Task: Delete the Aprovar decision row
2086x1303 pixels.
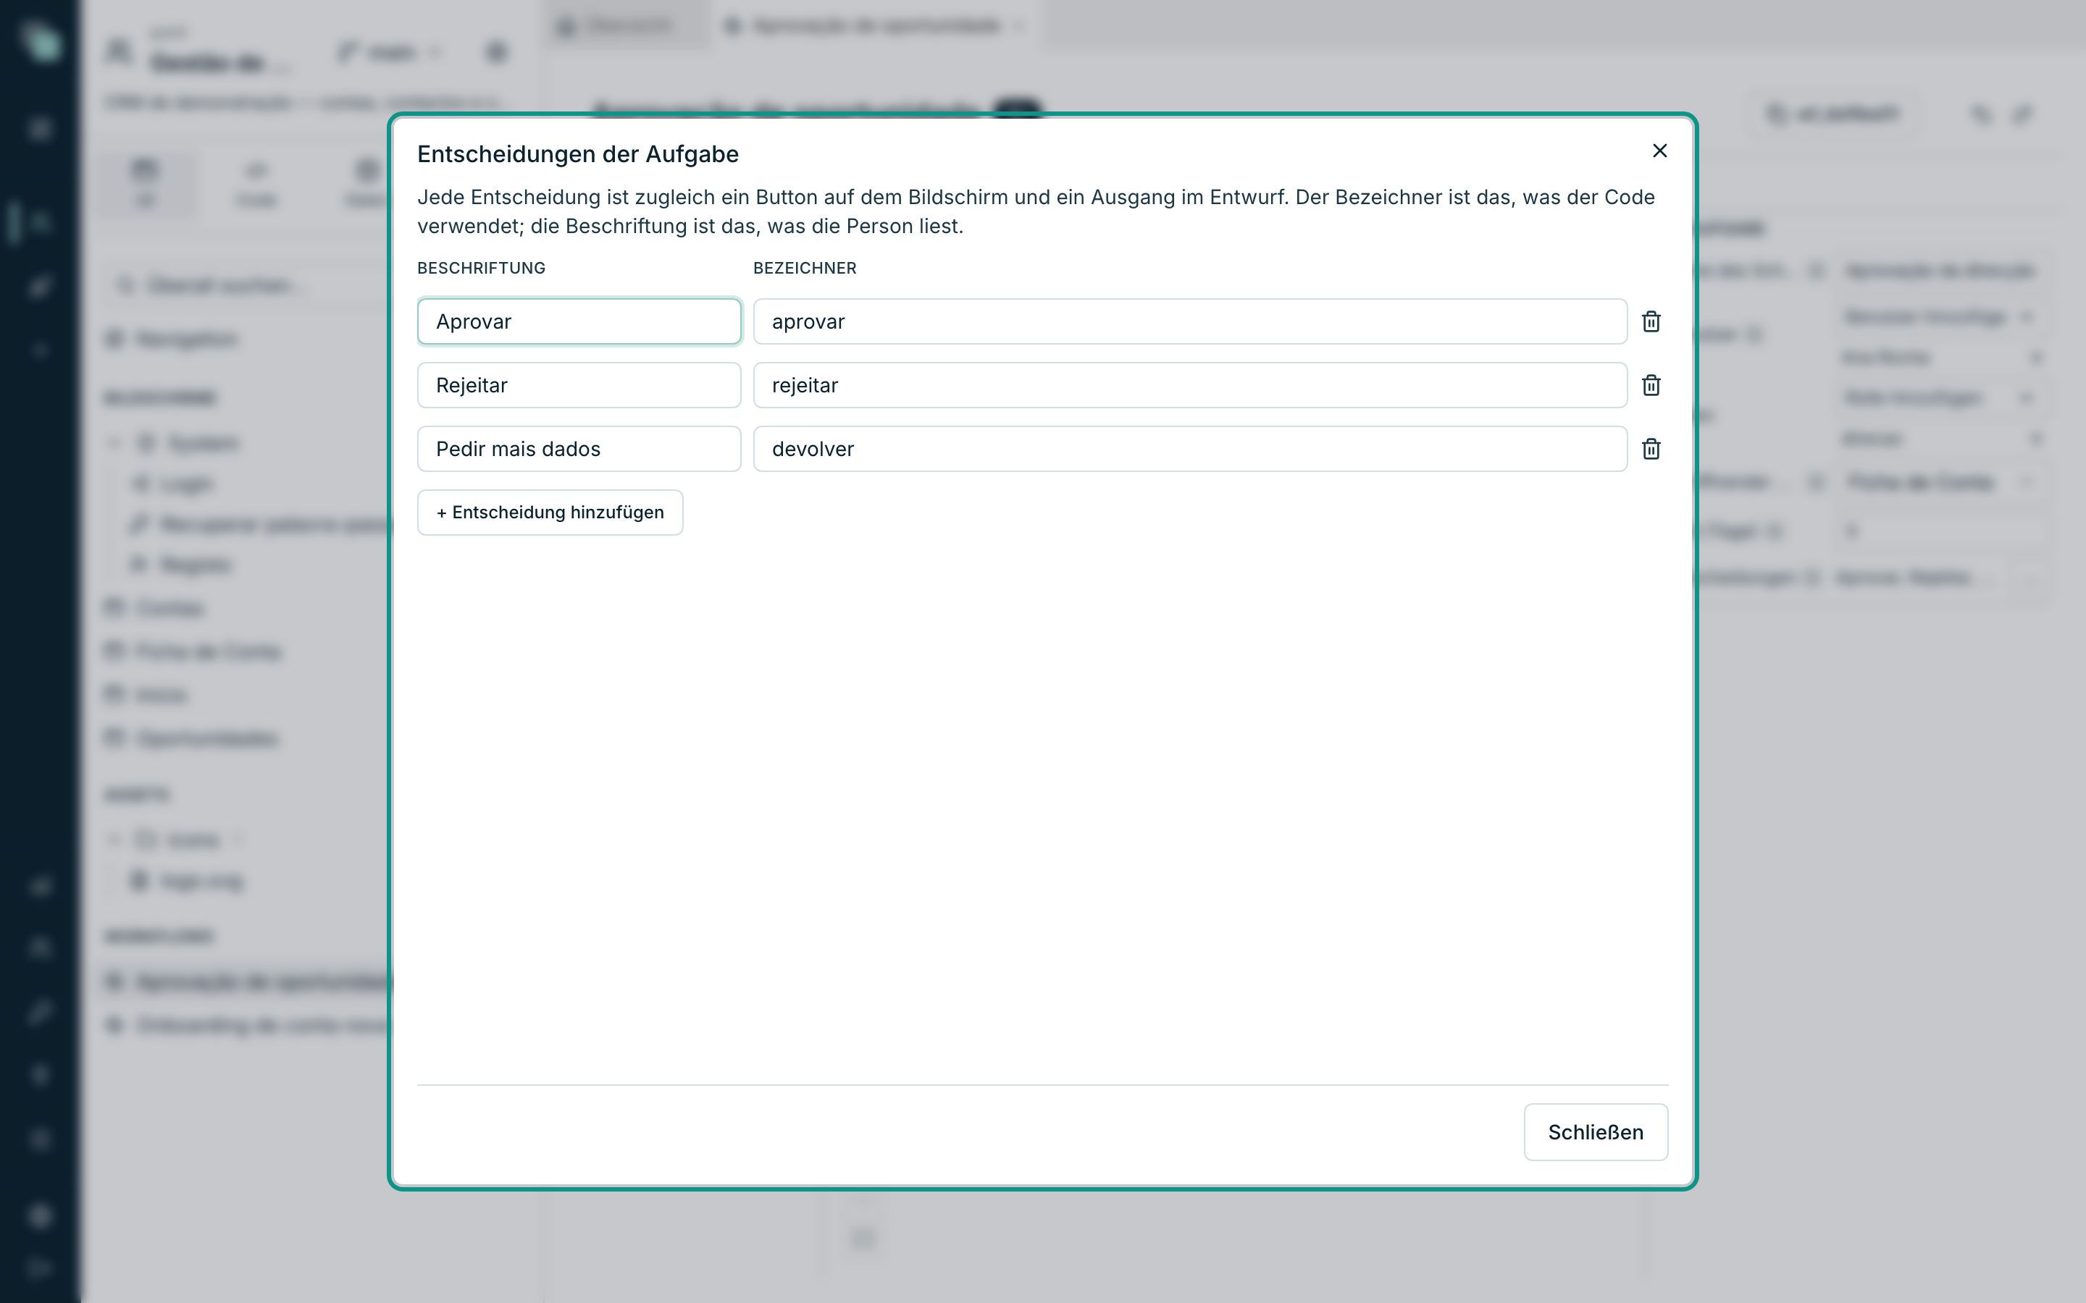Action: (x=1651, y=321)
